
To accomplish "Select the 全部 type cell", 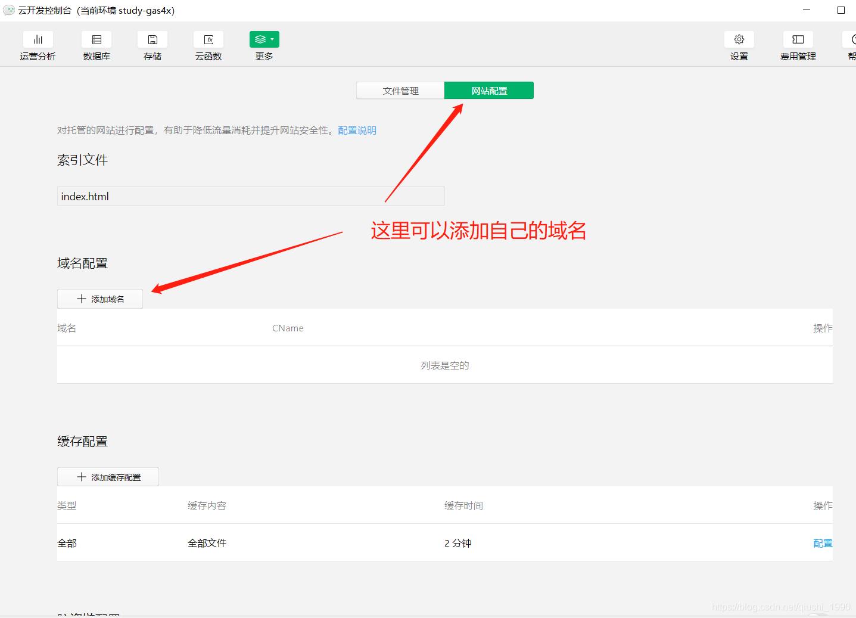I will pyautogui.click(x=67, y=543).
